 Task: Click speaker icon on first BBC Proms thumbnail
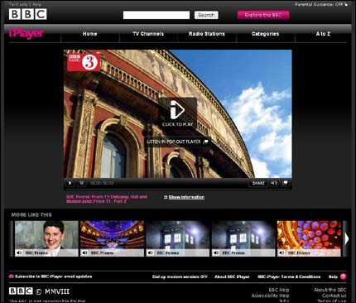point(19,252)
